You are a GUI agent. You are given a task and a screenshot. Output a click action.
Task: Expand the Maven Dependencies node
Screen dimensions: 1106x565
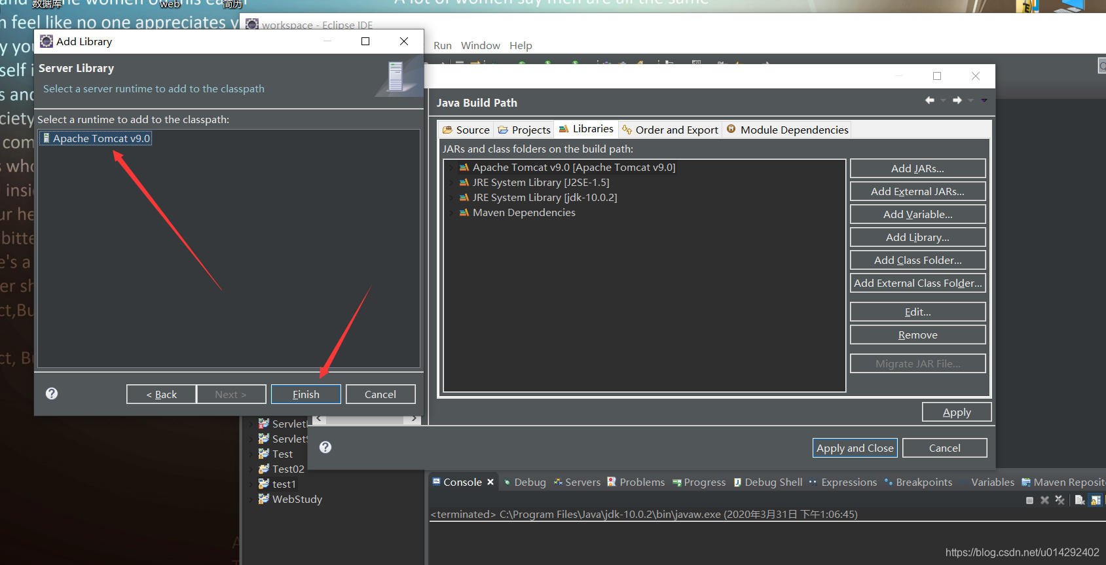[x=451, y=213]
